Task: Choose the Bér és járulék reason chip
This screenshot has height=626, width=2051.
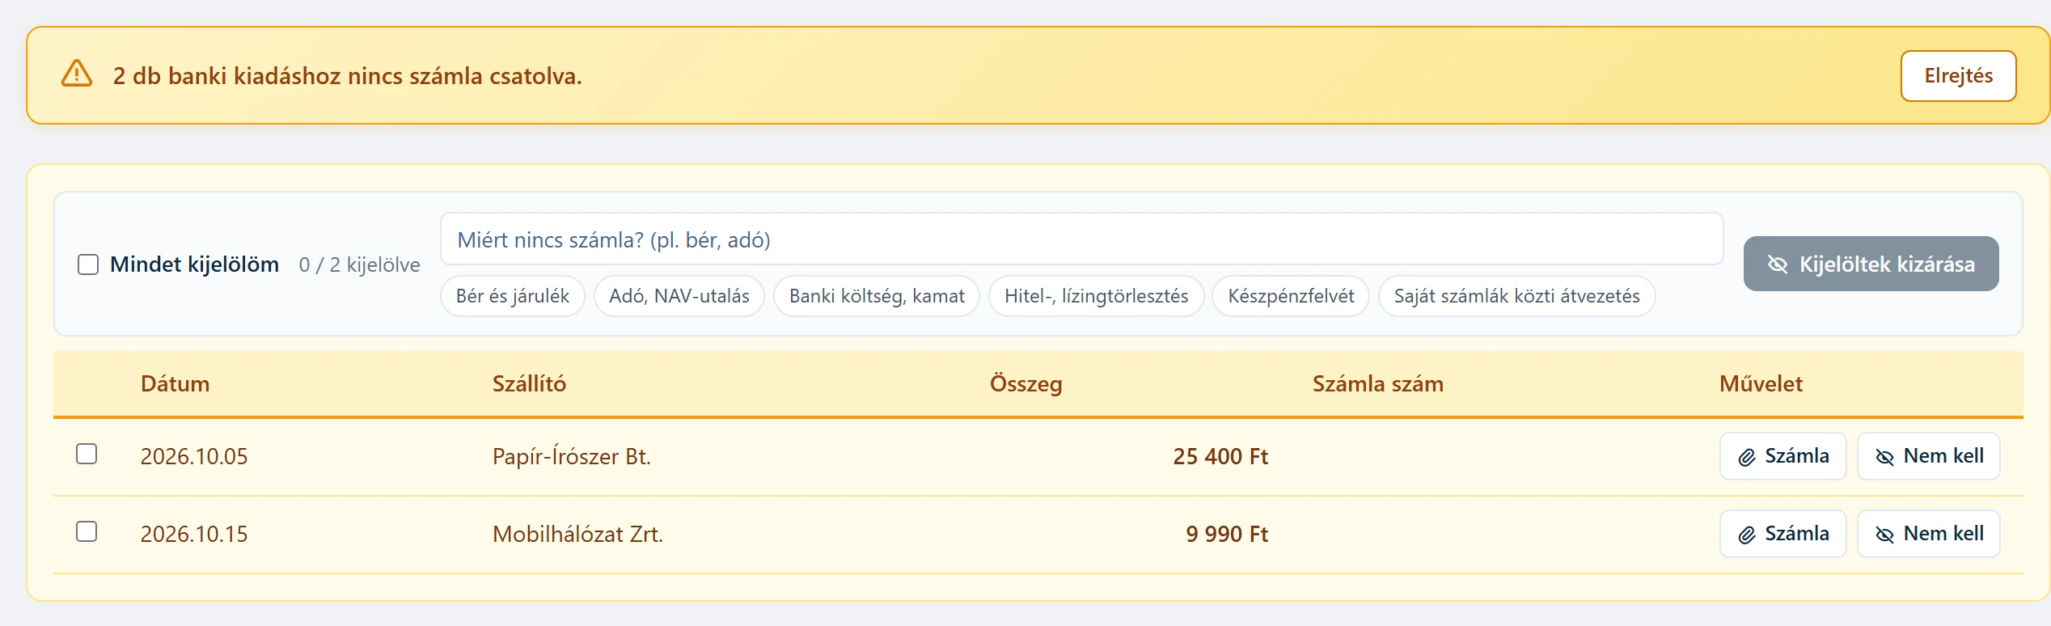Action: pos(513,296)
